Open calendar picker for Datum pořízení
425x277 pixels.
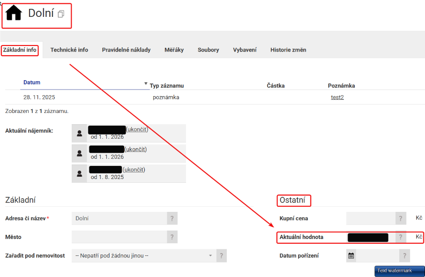[x=351, y=256]
